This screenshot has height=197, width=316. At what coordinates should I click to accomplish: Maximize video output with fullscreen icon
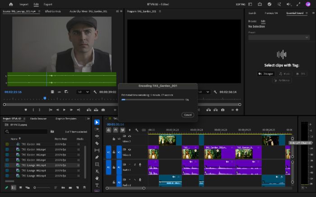point(298,4)
